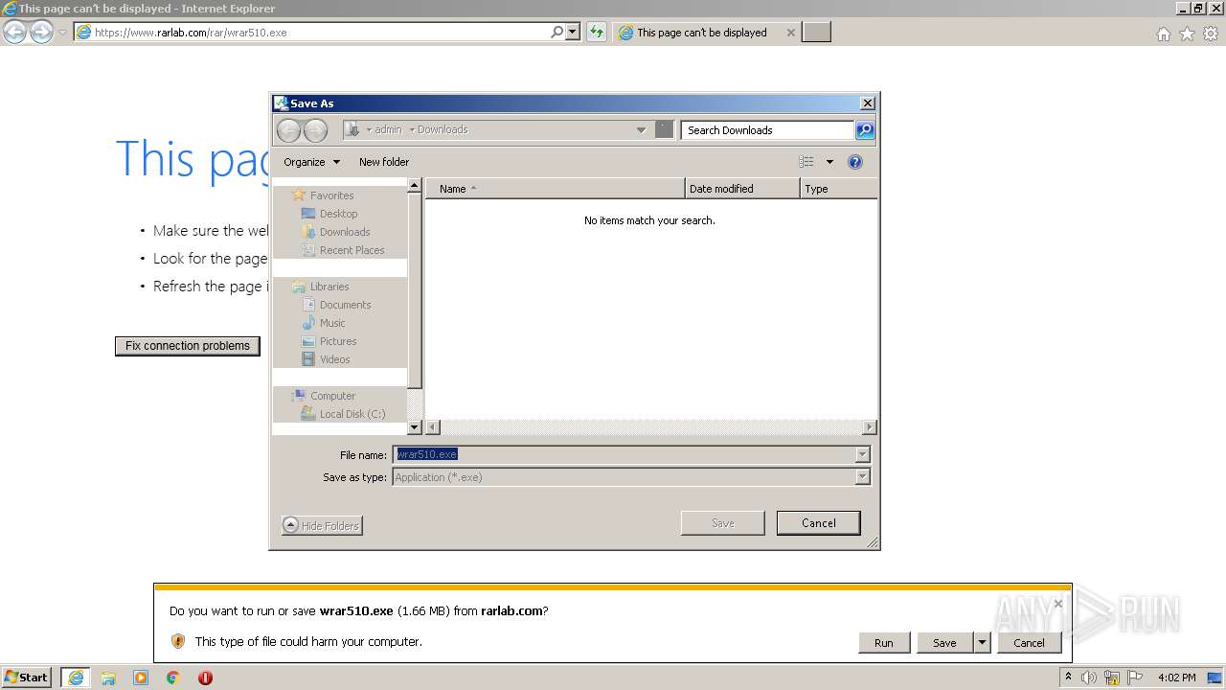1226x690 pixels.
Task: Sort by the Name column header
Action: [x=556, y=189]
